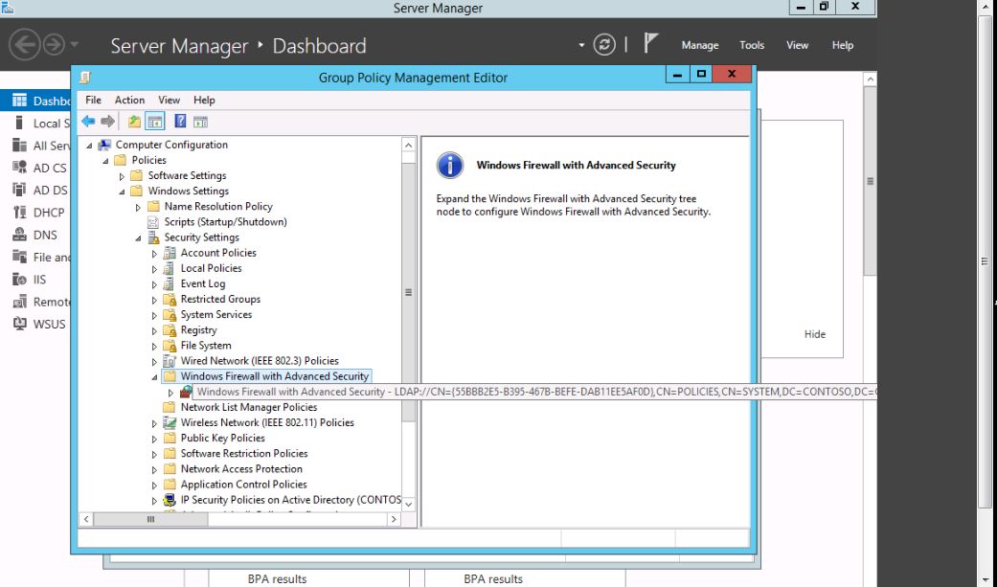The image size is (997, 587).
Task: Expand the Public Key Policies node
Action: point(154,439)
